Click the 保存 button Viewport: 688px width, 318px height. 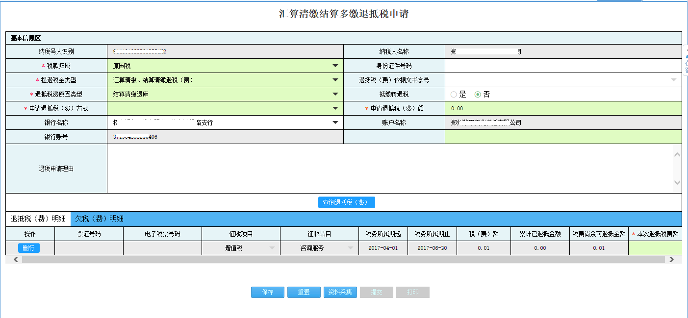point(267,292)
